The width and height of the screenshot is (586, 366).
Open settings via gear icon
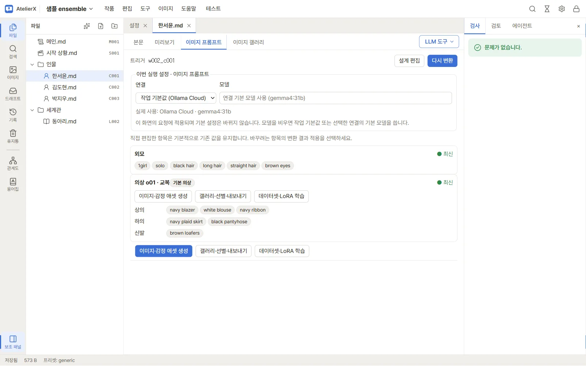coord(561,9)
